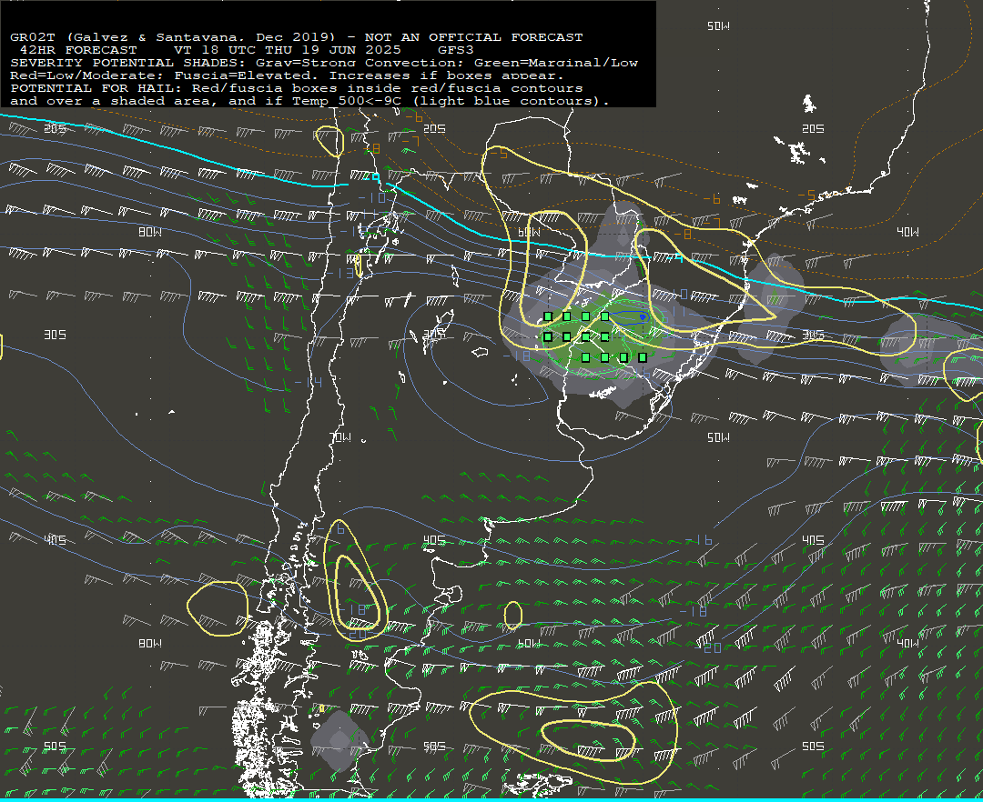The width and height of the screenshot is (983, 802).
Task: Click the "-14" isotherm contour label
Action: tap(308, 383)
